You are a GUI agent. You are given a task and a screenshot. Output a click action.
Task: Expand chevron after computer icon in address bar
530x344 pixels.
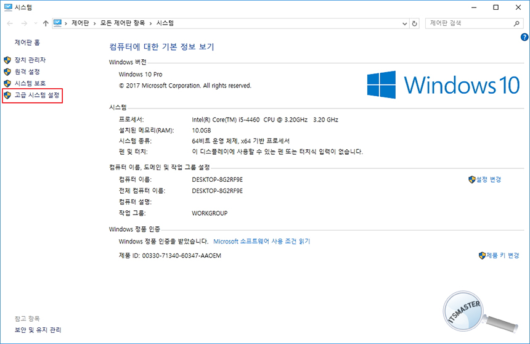(x=66, y=23)
